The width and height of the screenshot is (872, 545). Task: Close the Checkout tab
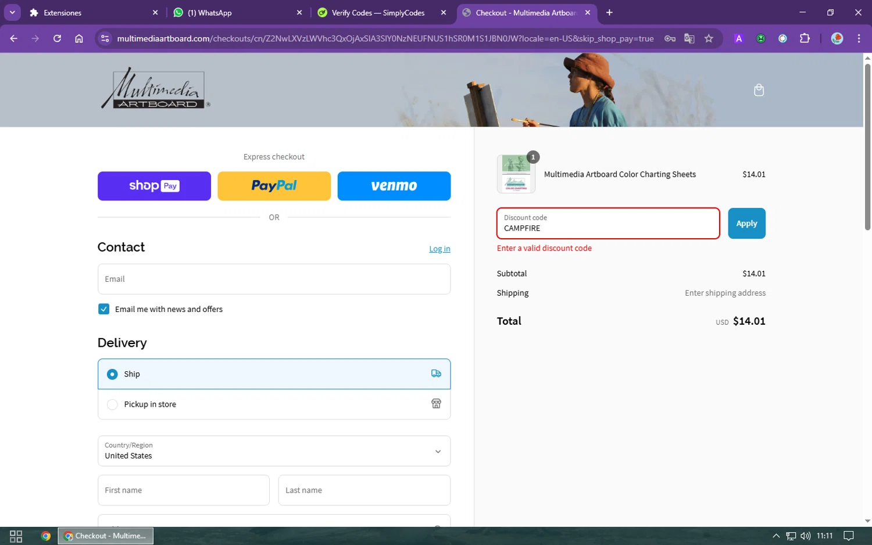click(588, 12)
